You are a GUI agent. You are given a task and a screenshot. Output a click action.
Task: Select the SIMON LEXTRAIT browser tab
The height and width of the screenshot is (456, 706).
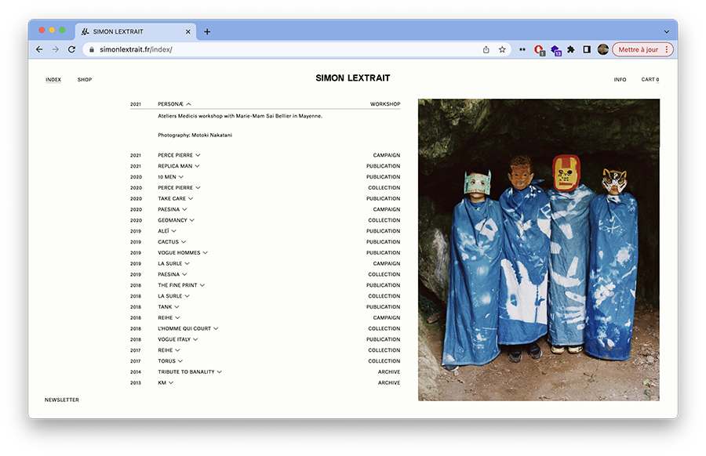136,31
